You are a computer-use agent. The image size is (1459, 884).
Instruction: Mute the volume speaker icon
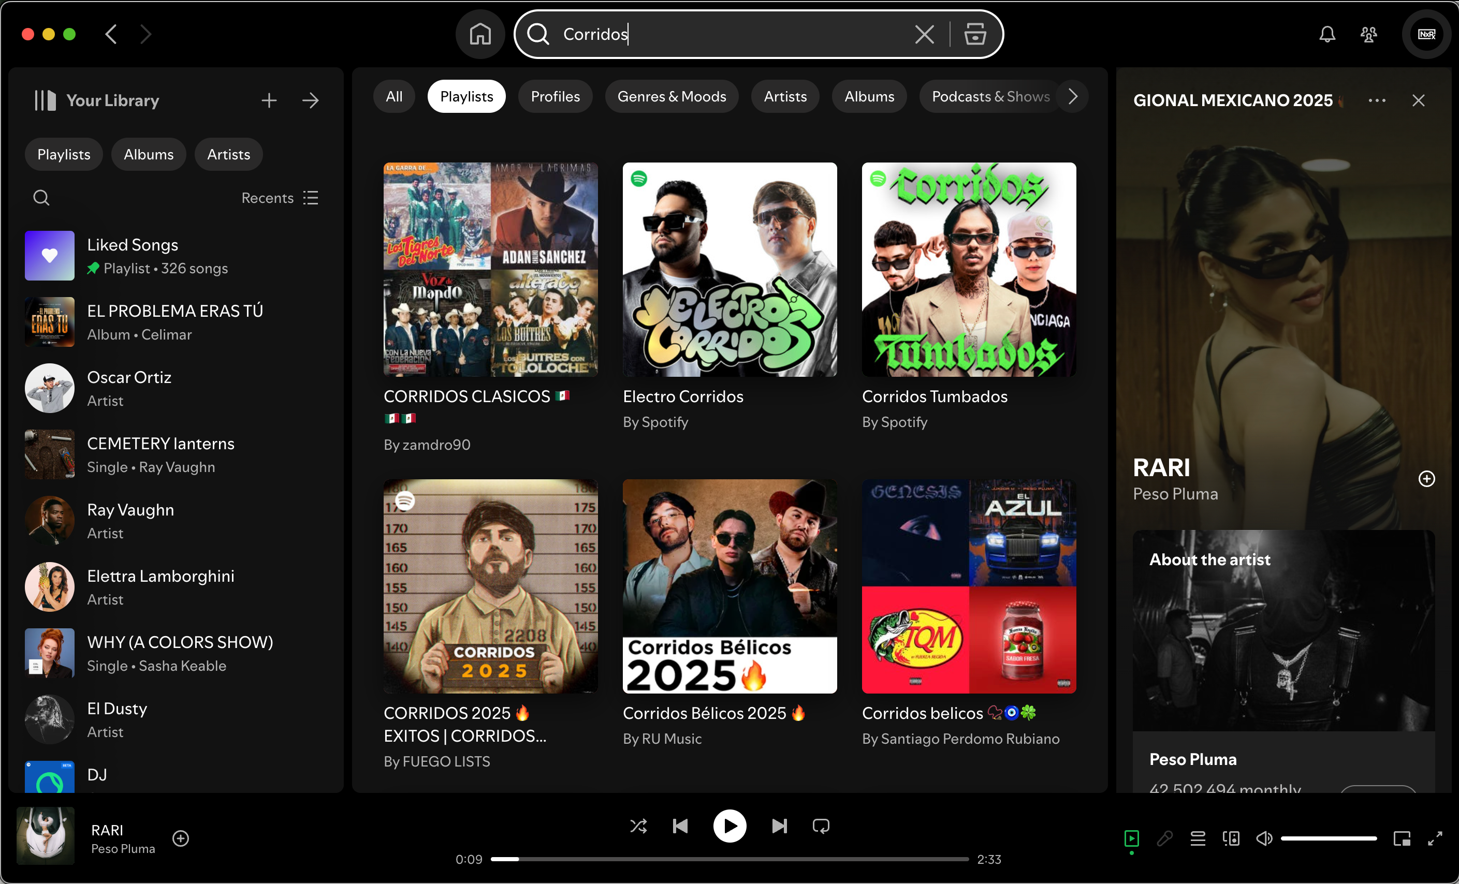[1264, 838]
